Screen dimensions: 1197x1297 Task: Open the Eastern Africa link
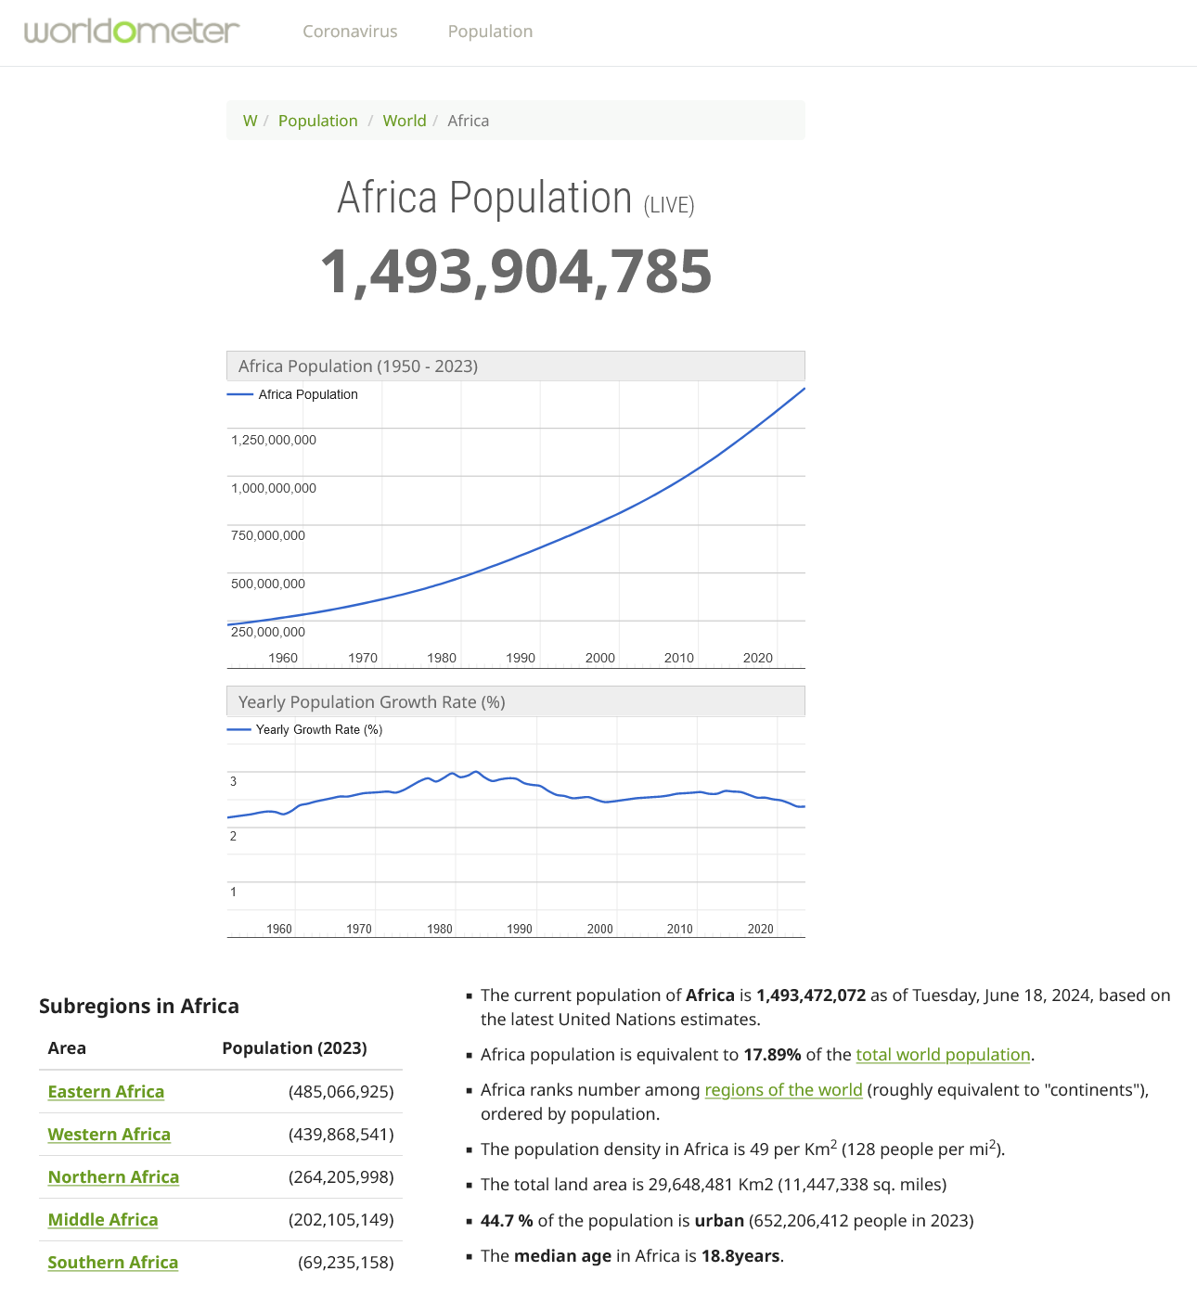(106, 1092)
